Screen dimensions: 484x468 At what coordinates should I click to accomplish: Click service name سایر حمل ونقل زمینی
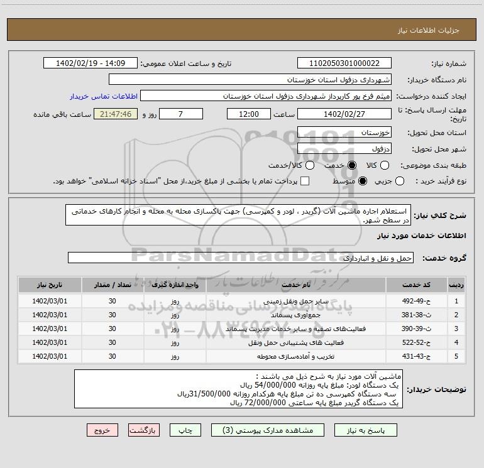(x=295, y=301)
